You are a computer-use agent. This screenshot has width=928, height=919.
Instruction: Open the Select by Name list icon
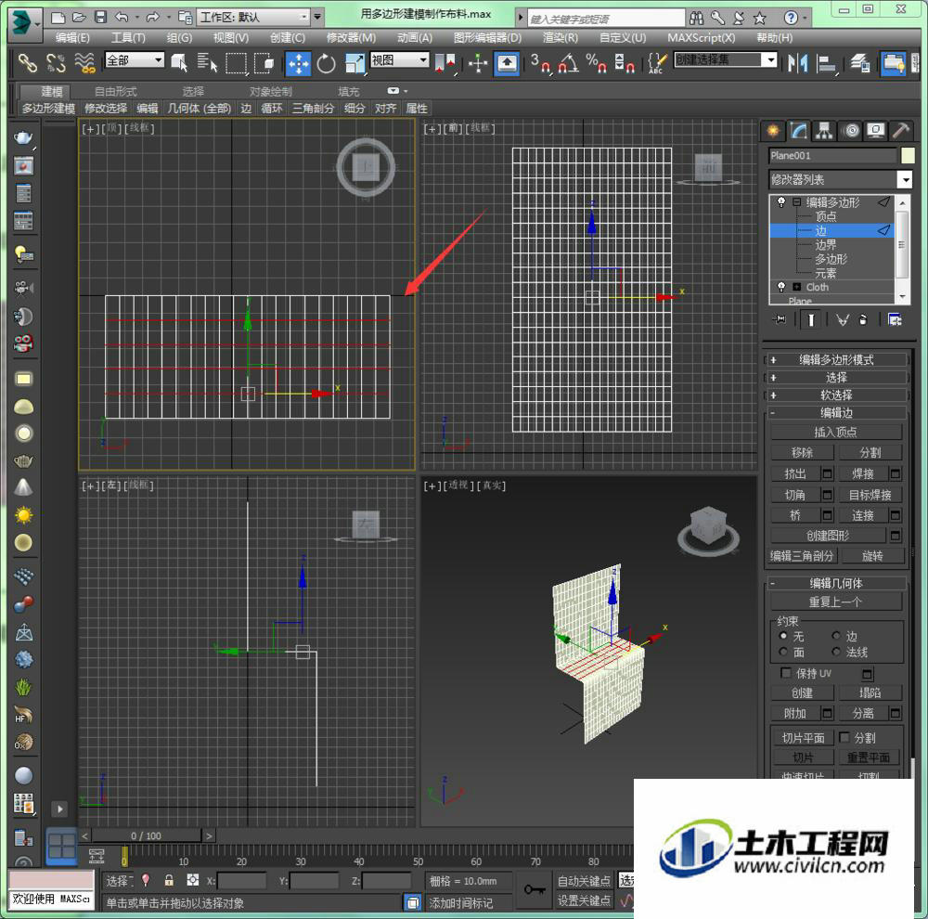pos(207,62)
